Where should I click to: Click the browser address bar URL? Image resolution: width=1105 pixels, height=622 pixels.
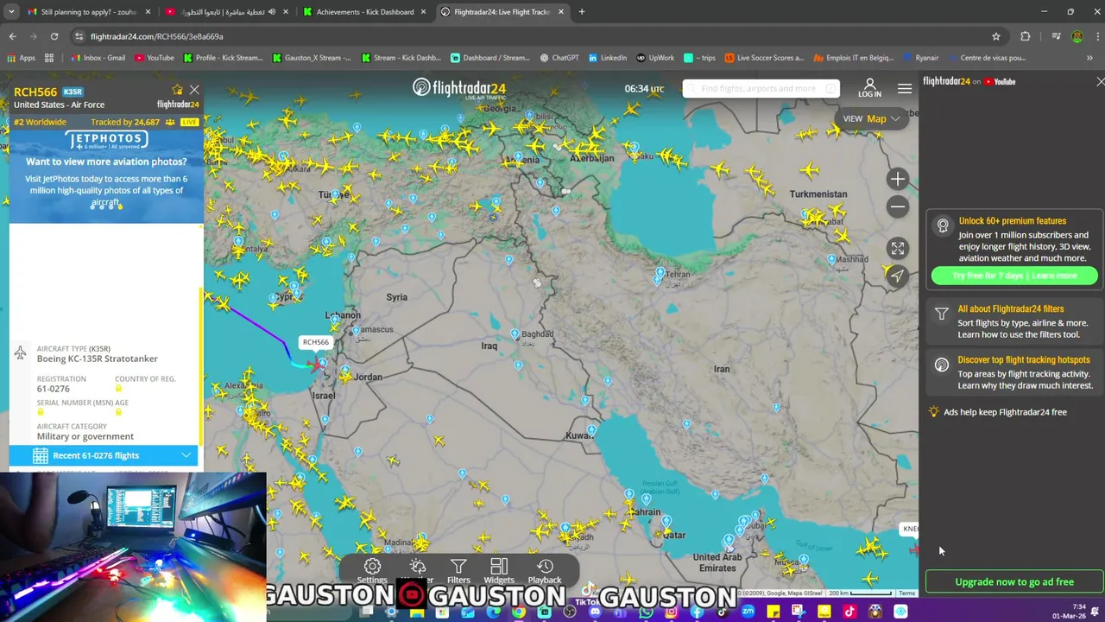coord(157,36)
